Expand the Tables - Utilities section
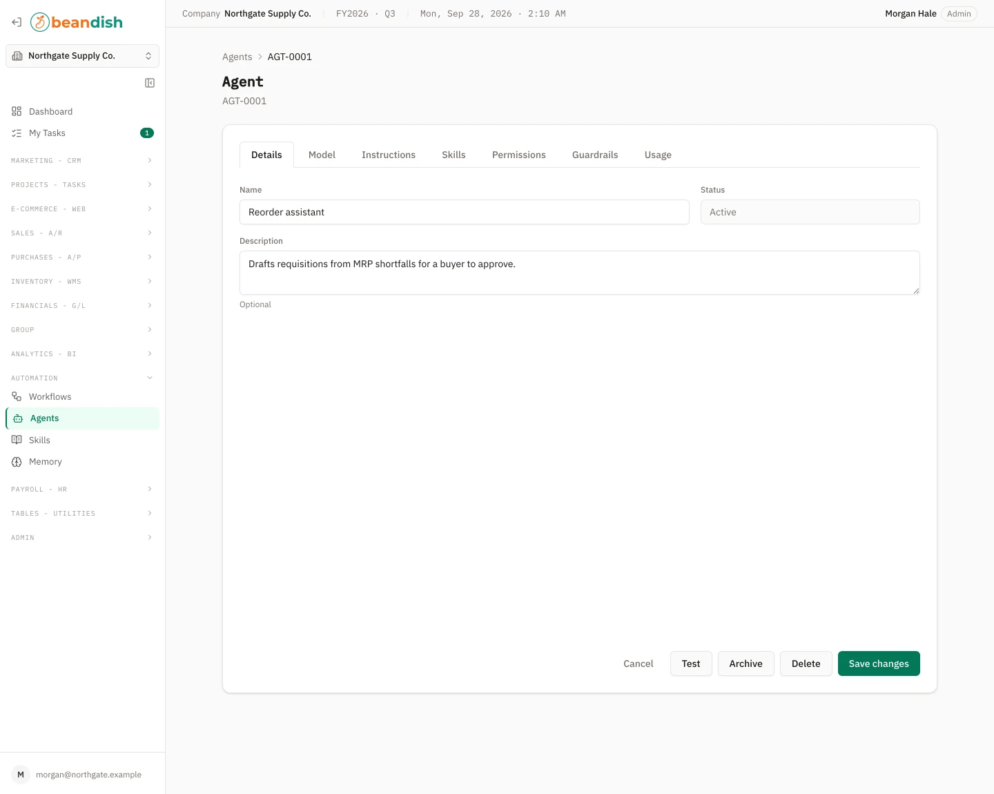Image resolution: width=994 pixels, height=794 pixels. click(83, 514)
